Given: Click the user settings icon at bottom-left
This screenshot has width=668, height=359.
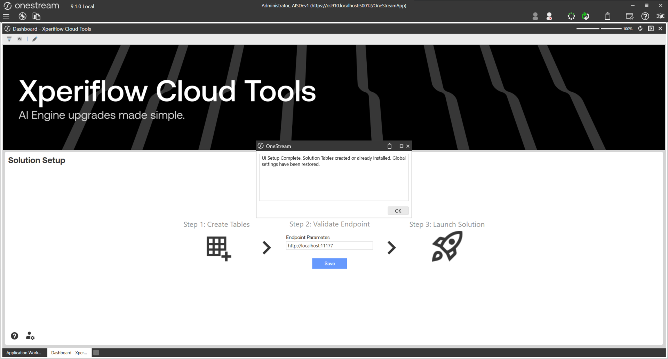Looking at the screenshot, I should click(x=30, y=336).
